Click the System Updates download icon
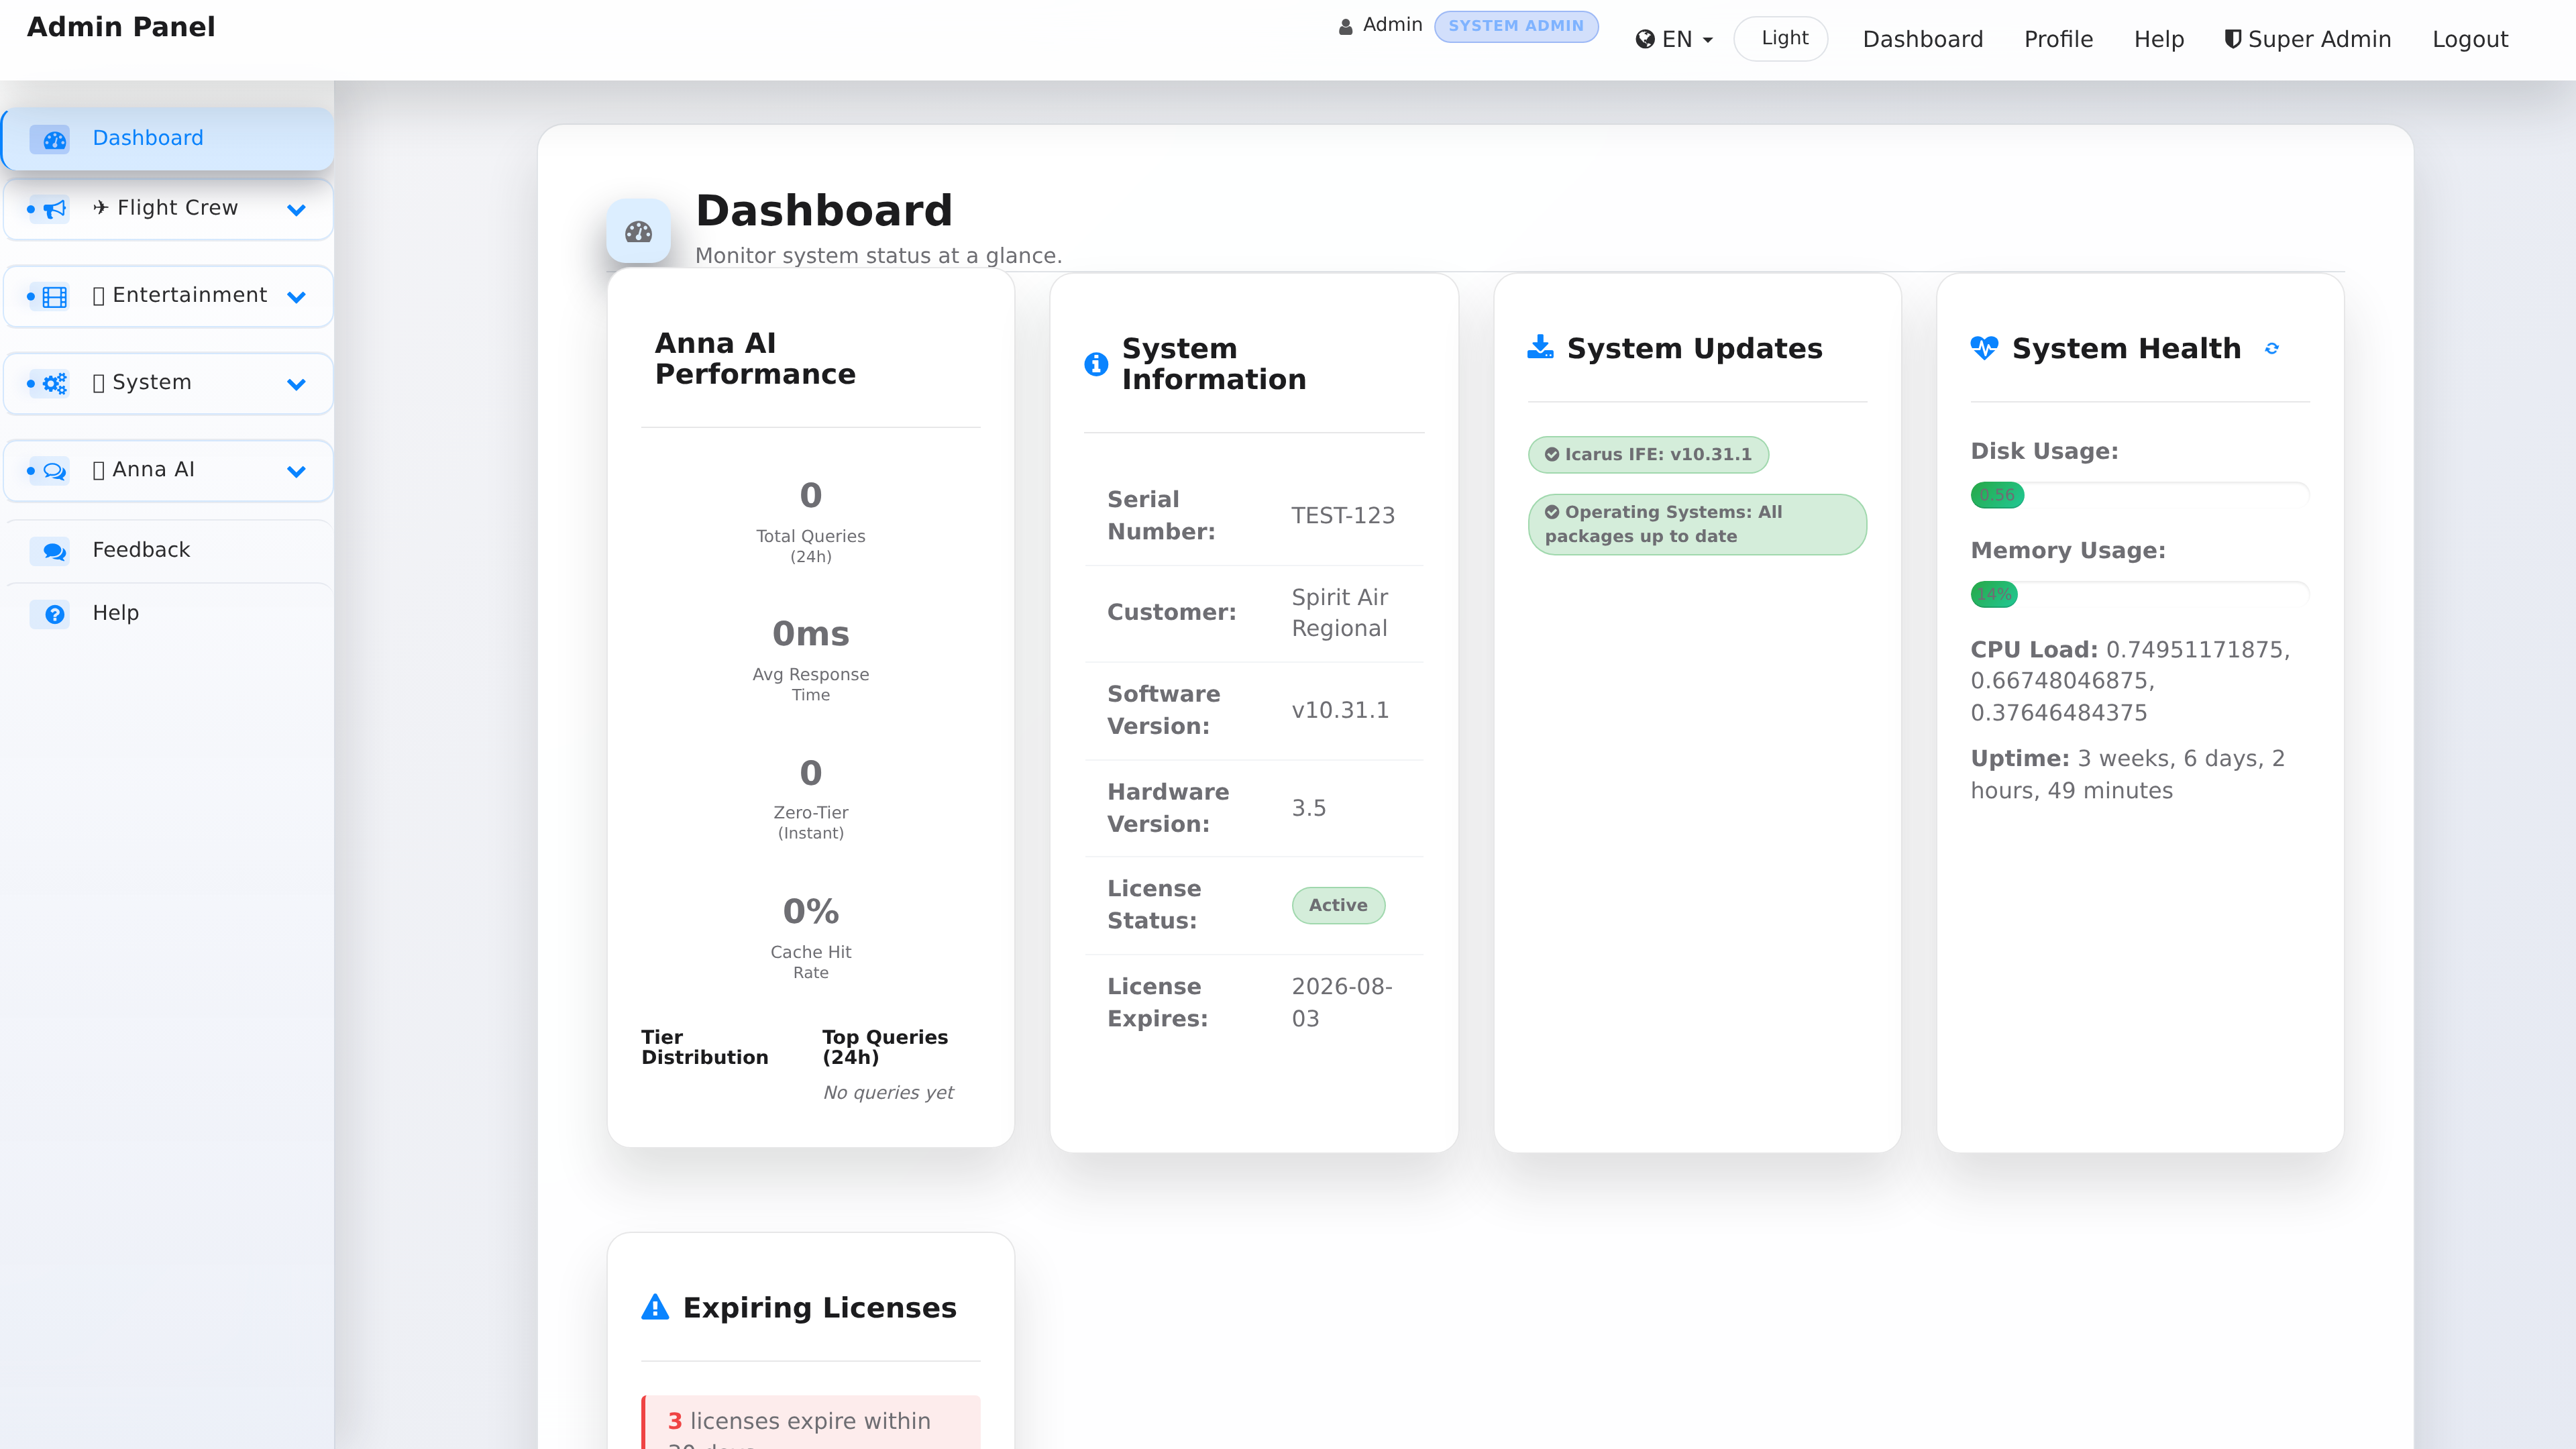Image resolution: width=2576 pixels, height=1449 pixels. [1540, 347]
